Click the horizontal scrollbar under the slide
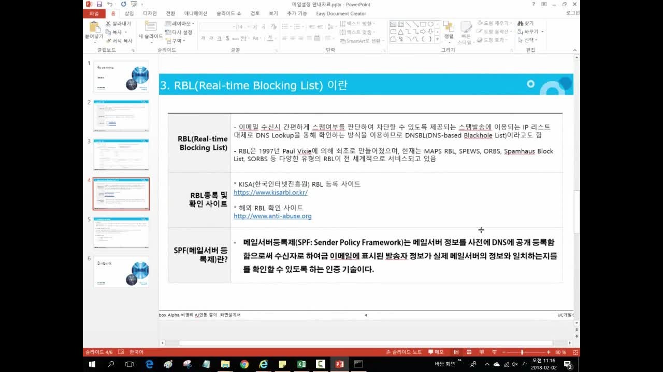The width and height of the screenshot is (663, 372). (x=366, y=343)
